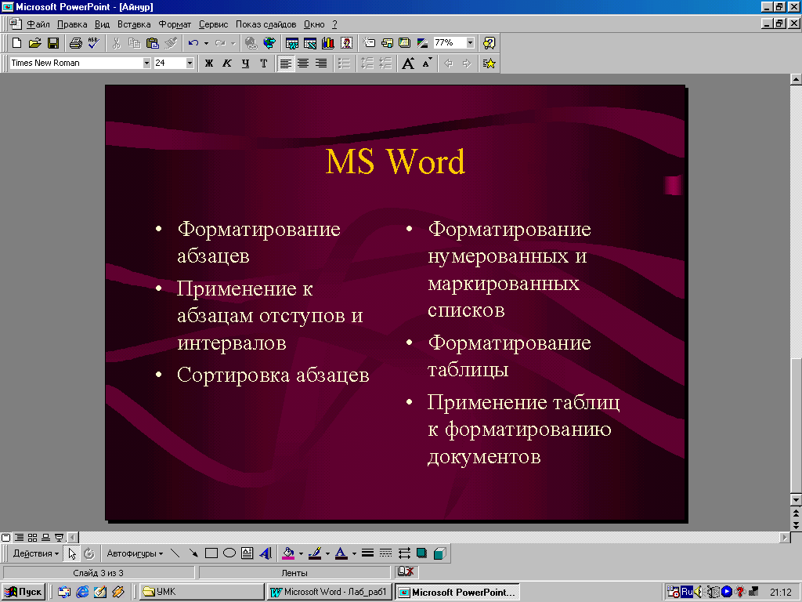
Task: Open the Показ слайдов menu
Action: 266,24
